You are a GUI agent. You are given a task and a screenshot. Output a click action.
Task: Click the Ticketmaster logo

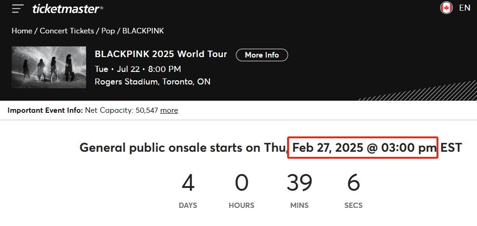pyautogui.click(x=68, y=8)
